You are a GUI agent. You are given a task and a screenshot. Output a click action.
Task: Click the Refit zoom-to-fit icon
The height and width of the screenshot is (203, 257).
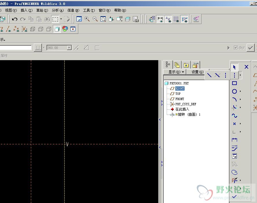pos(103,19)
